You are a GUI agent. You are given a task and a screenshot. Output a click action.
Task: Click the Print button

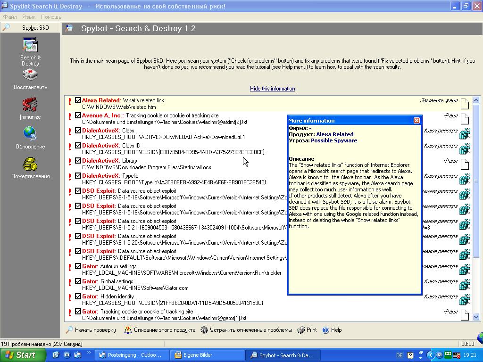click(307, 330)
